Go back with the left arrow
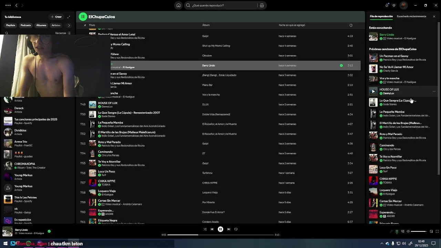 tap(16, 5)
